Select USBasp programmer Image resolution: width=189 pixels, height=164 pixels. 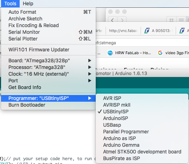pos(142,125)
